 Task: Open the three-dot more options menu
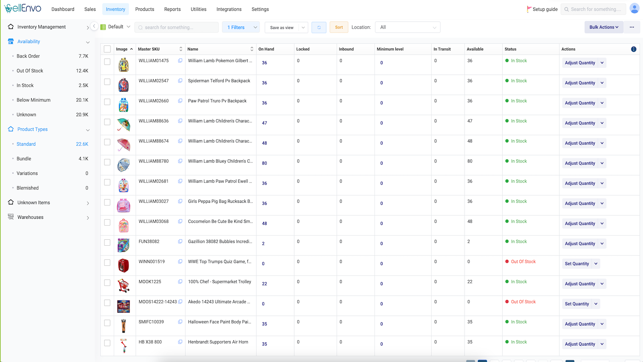[x=632, y=27]
